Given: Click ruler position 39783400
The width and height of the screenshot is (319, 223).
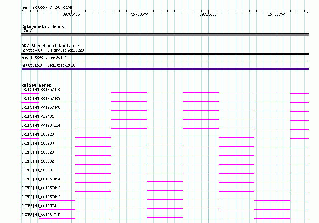Looking at the screenshot, I should tap(71, 14).
